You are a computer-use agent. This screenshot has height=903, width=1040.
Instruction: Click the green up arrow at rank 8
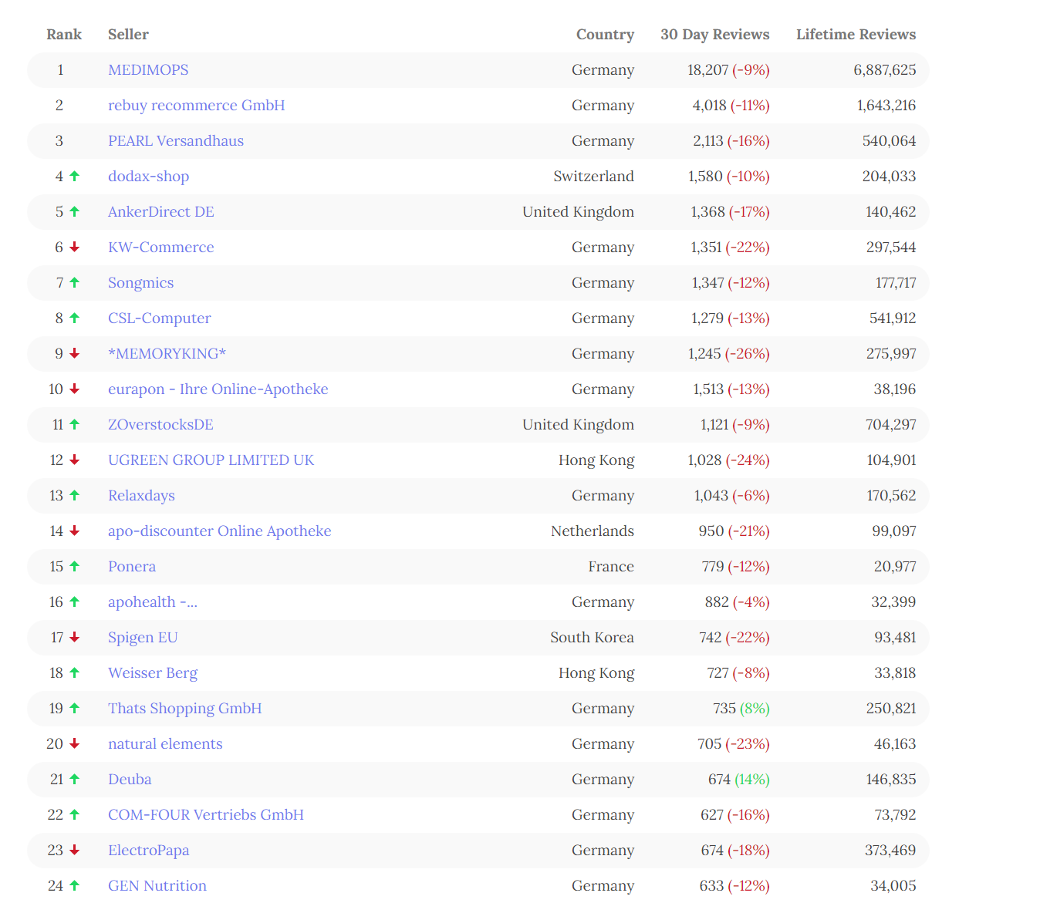point(75,318)
